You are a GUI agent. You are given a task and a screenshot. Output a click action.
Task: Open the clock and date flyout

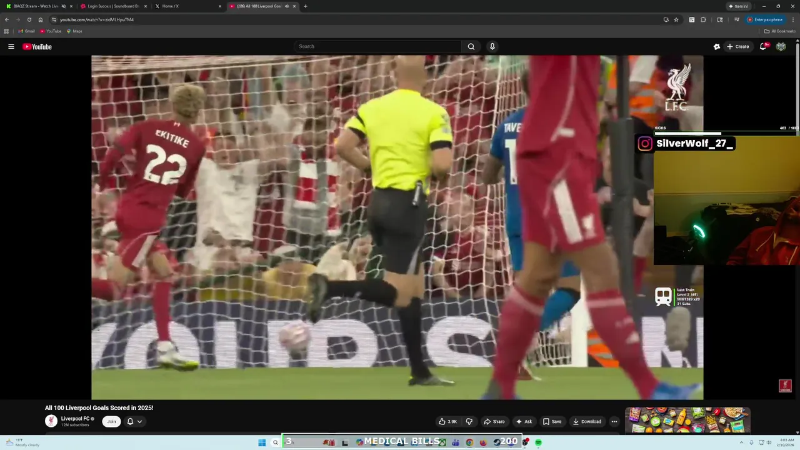point(785,442)
